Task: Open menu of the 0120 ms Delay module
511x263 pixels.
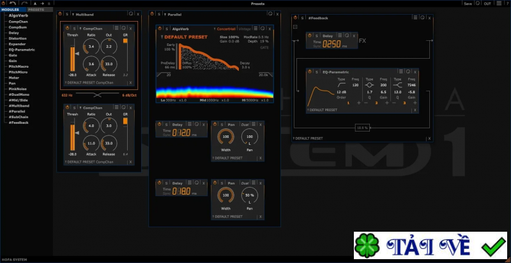Action: point(189,124)
